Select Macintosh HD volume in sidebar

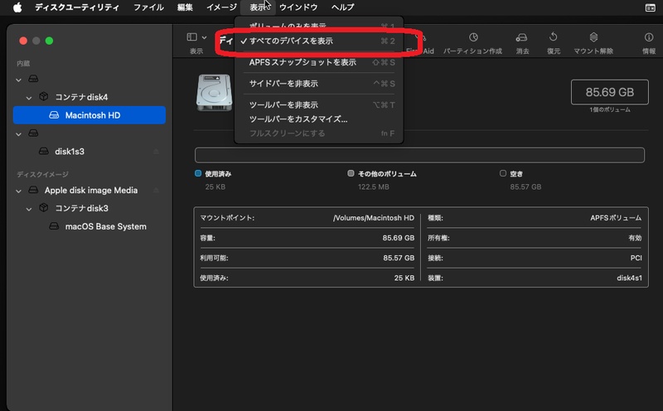coord(90,115)
